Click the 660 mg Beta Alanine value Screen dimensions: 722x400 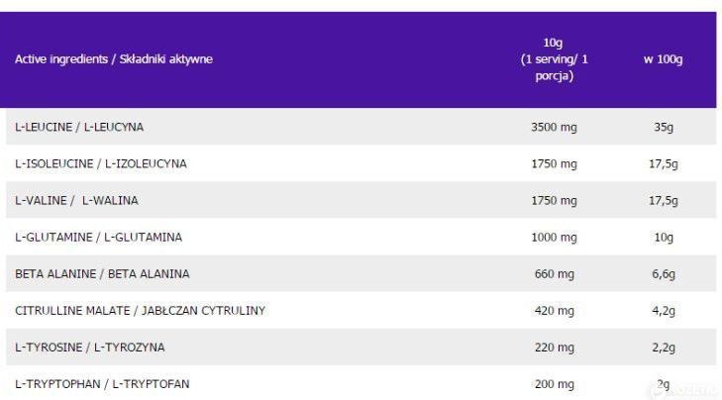555,274
